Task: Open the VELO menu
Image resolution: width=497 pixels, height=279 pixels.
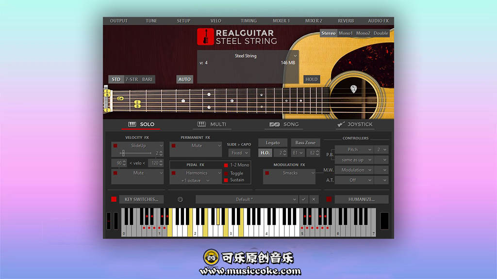Action: 216,21
